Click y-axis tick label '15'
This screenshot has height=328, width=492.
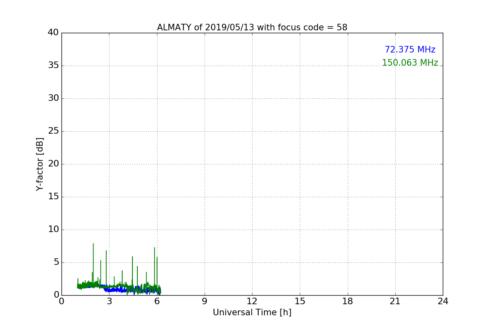(x=53, y=197)
